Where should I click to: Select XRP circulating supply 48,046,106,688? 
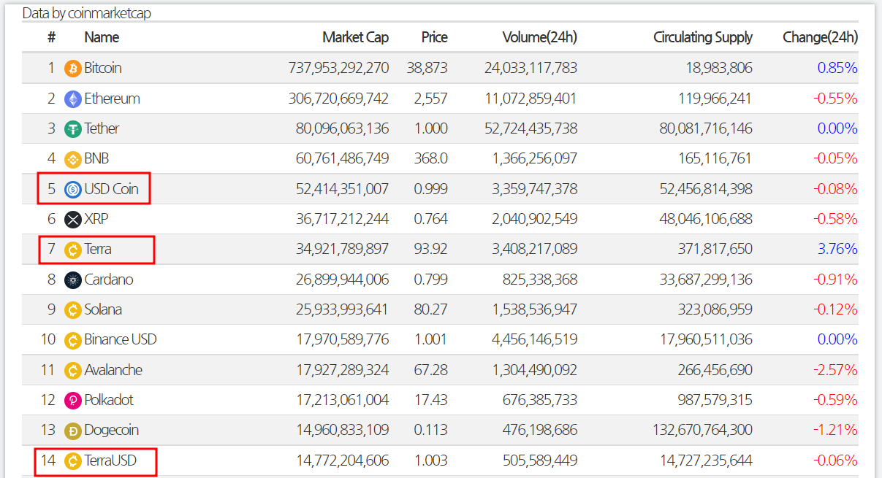706,219
